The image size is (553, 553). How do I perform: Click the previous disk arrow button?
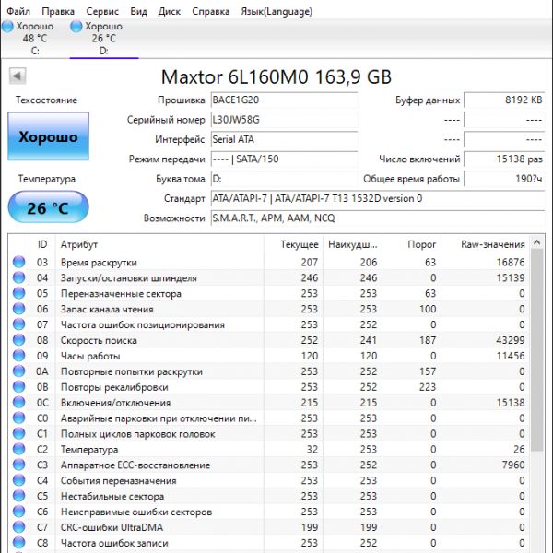point(18,76)
